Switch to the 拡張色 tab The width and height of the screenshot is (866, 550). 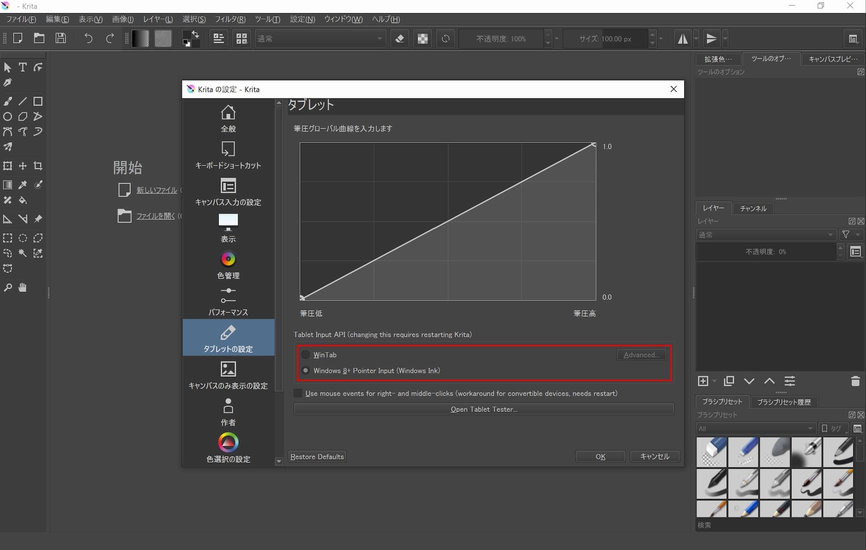(718, 59)
